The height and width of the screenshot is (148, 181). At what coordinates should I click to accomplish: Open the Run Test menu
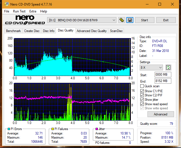click(x=19, y=11)
